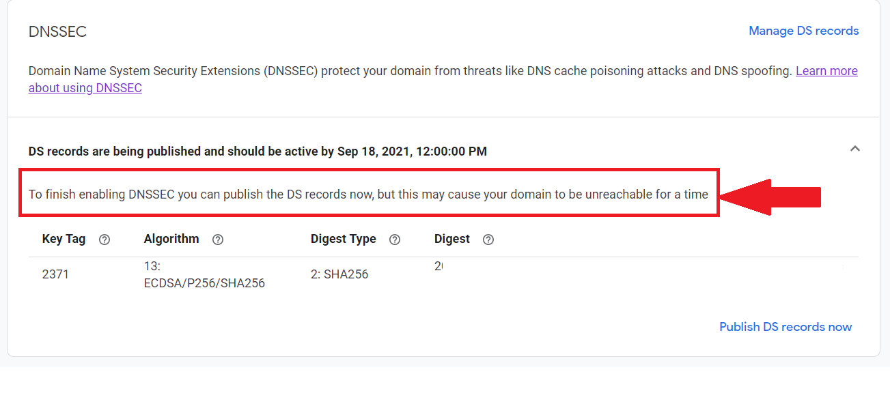The image size is (890, 404).
Task: Click the DS records publishing status line
Action: pos(258,151)
